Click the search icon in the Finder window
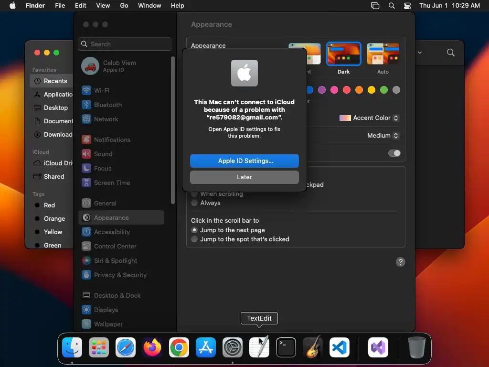This screenshot has width=489, height=367. point(451,53)
